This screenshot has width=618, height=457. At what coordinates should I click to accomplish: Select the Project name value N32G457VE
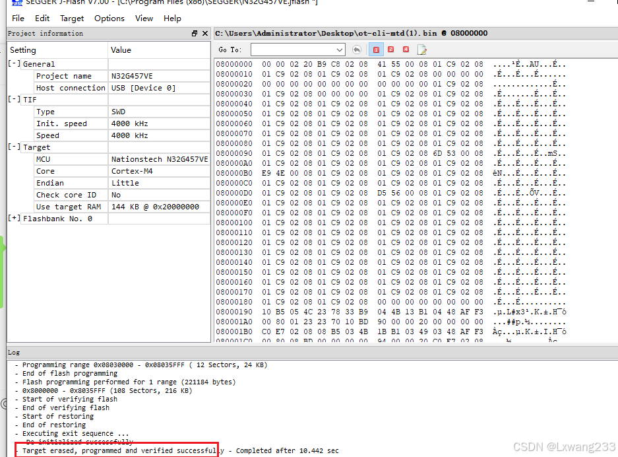[x=132, y=76]
